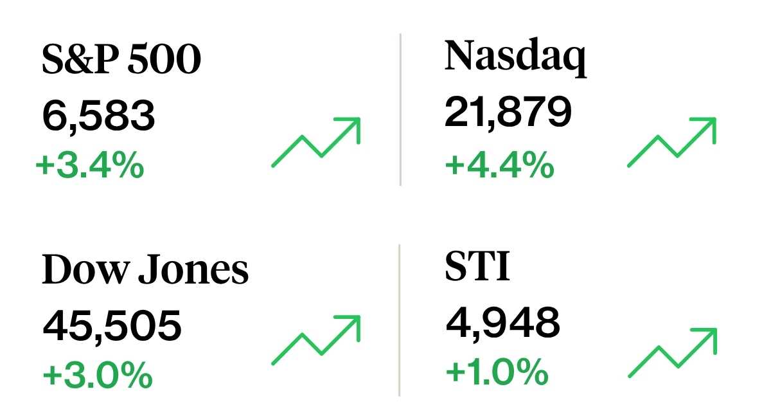Click the Nasdaq upward trend arrow icon

tap(671, 142)
